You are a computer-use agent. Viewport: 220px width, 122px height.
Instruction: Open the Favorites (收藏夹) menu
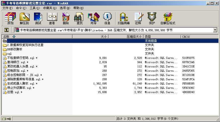[x=50, y=8]
